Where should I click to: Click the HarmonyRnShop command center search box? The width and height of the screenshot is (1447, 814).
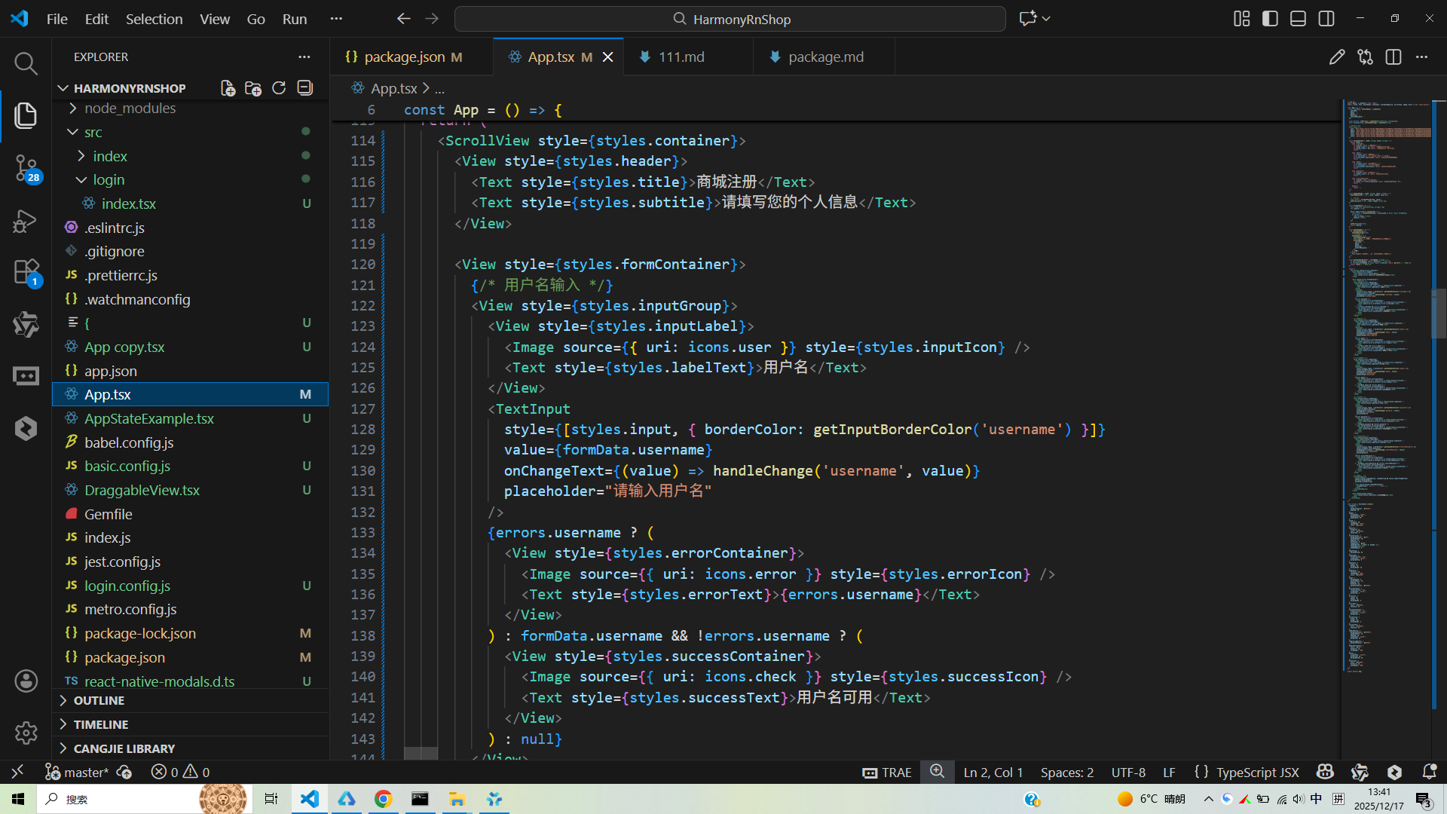point(730,19)
